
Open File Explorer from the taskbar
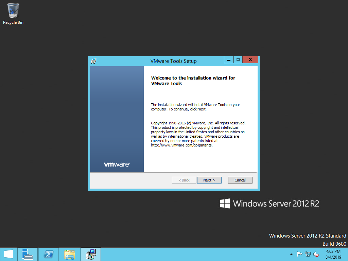pyautogui.click(x=70, y=254)
